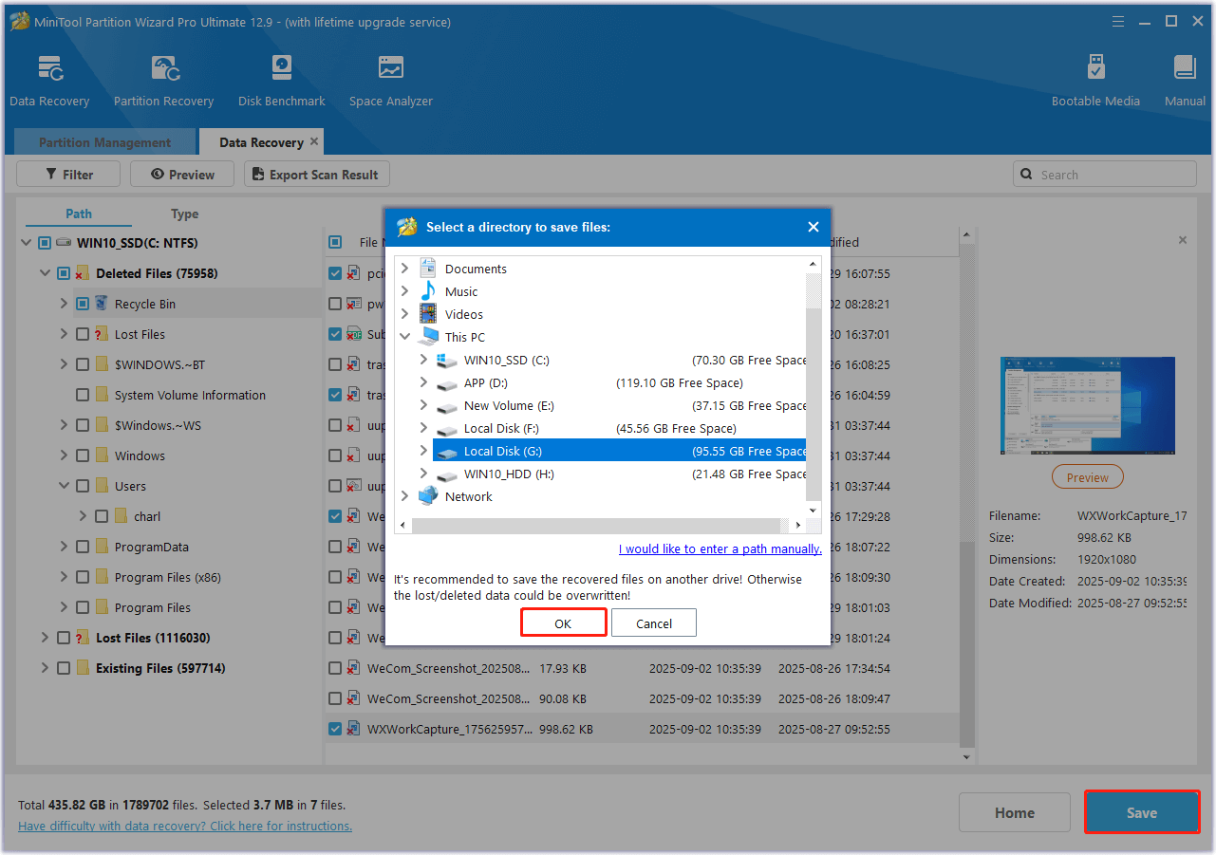Expand the Local Disk (G:) node
The width and height of the screenshot is (1216, 855).
click(x=423, y=452)
